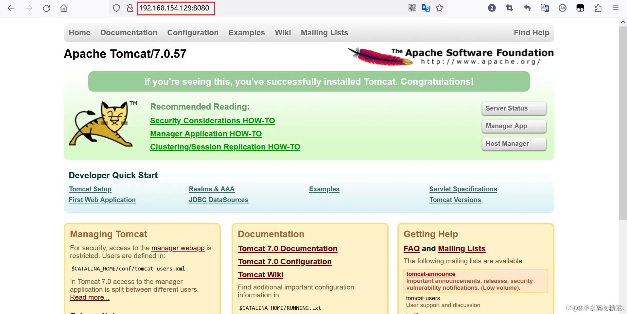Viewport: 627px width, 314px height.
Task: Open the QR code generator icon
Action: point(412,8)
